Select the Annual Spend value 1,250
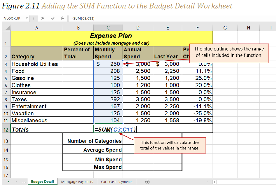 [x=138, y=121]
